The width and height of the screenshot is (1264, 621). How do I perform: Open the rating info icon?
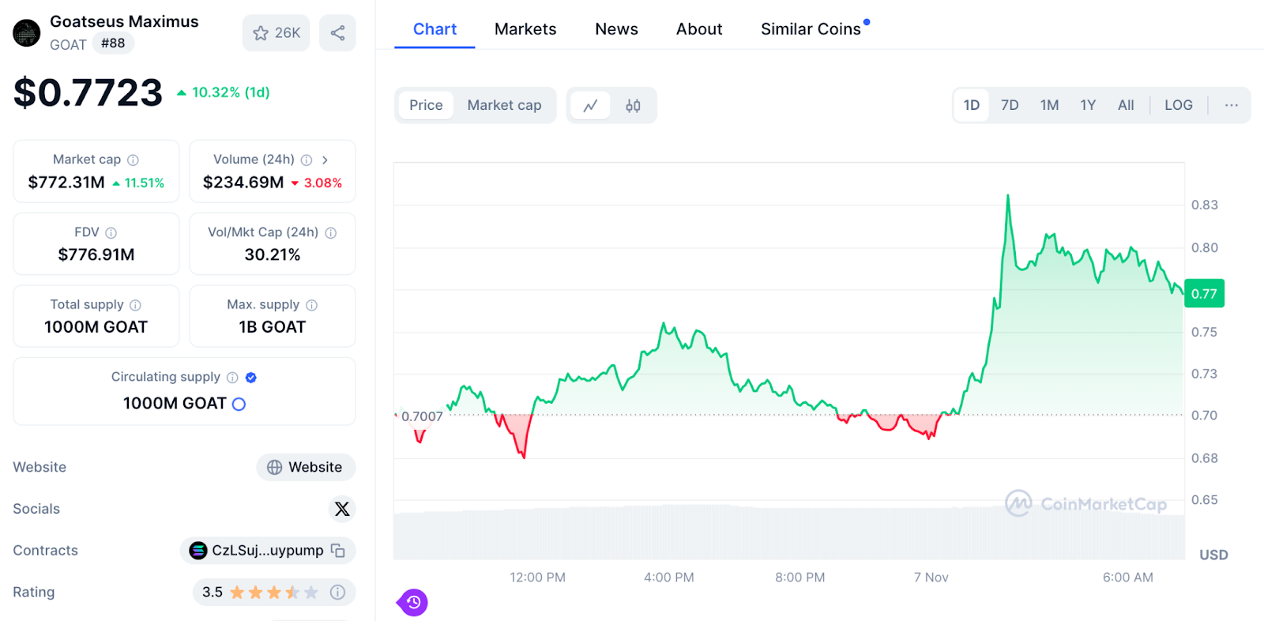(337, 592)
